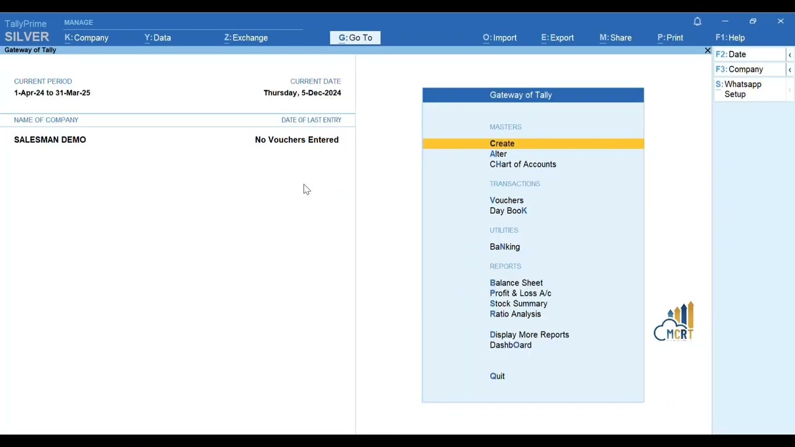Viewport: 795px width, 447px height.
Task: Open the Y: Data menu
Action: pos(158,38)
